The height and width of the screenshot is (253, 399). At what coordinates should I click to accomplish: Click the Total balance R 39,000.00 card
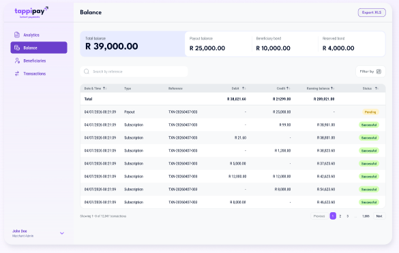132,44
